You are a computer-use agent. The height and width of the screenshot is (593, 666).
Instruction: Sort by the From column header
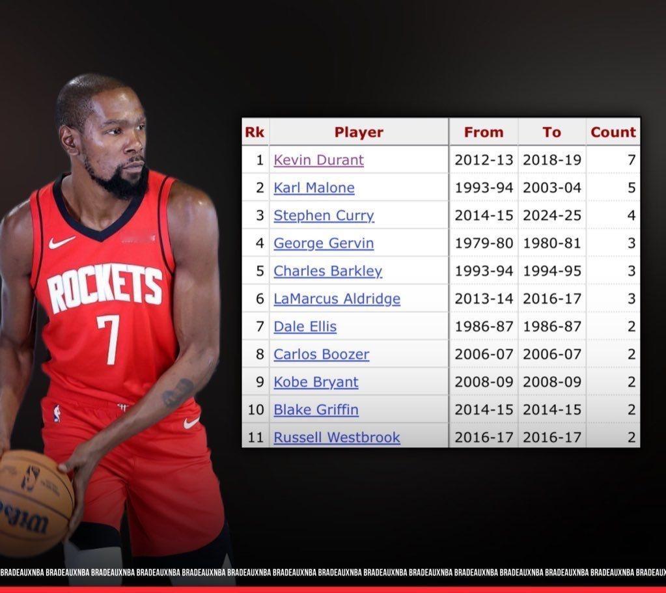coord(484,132)
